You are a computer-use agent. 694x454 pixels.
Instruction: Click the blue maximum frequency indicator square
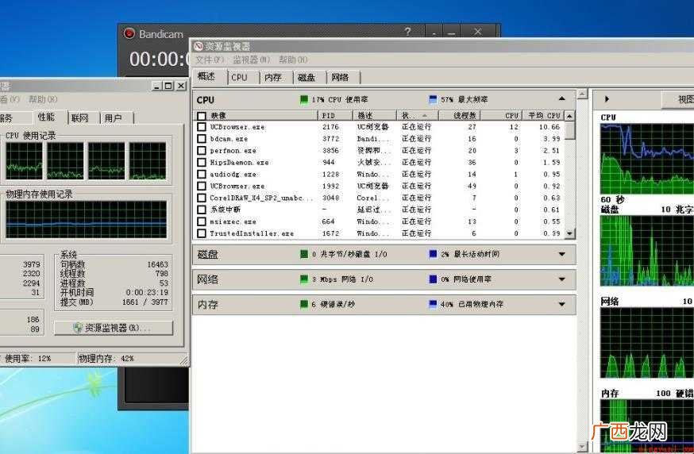coord(433,99)
